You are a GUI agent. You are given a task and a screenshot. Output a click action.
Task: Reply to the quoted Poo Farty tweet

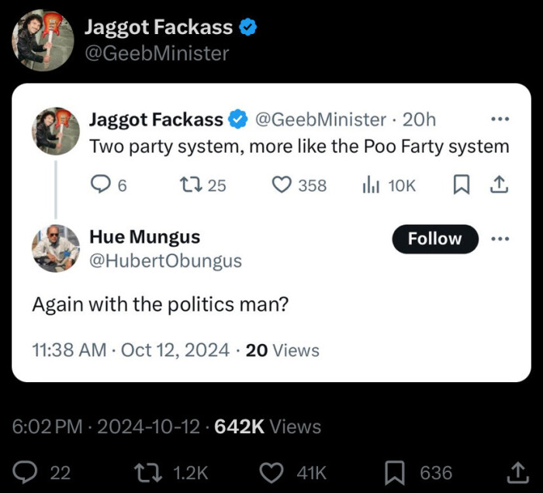(102, 185)
